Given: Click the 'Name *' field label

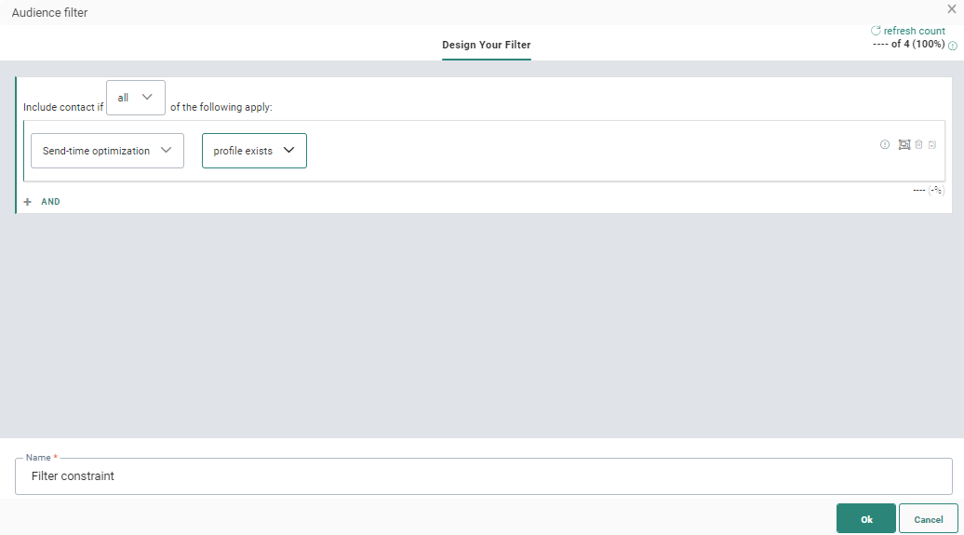Looking at the screenshot, I should tap(41, 458).
